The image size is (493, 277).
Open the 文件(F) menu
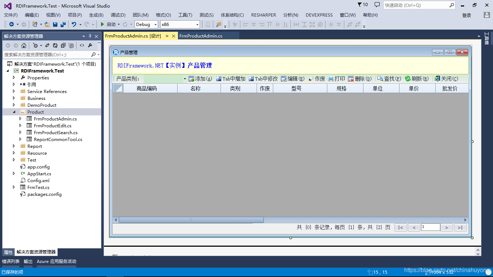point(11,15)
